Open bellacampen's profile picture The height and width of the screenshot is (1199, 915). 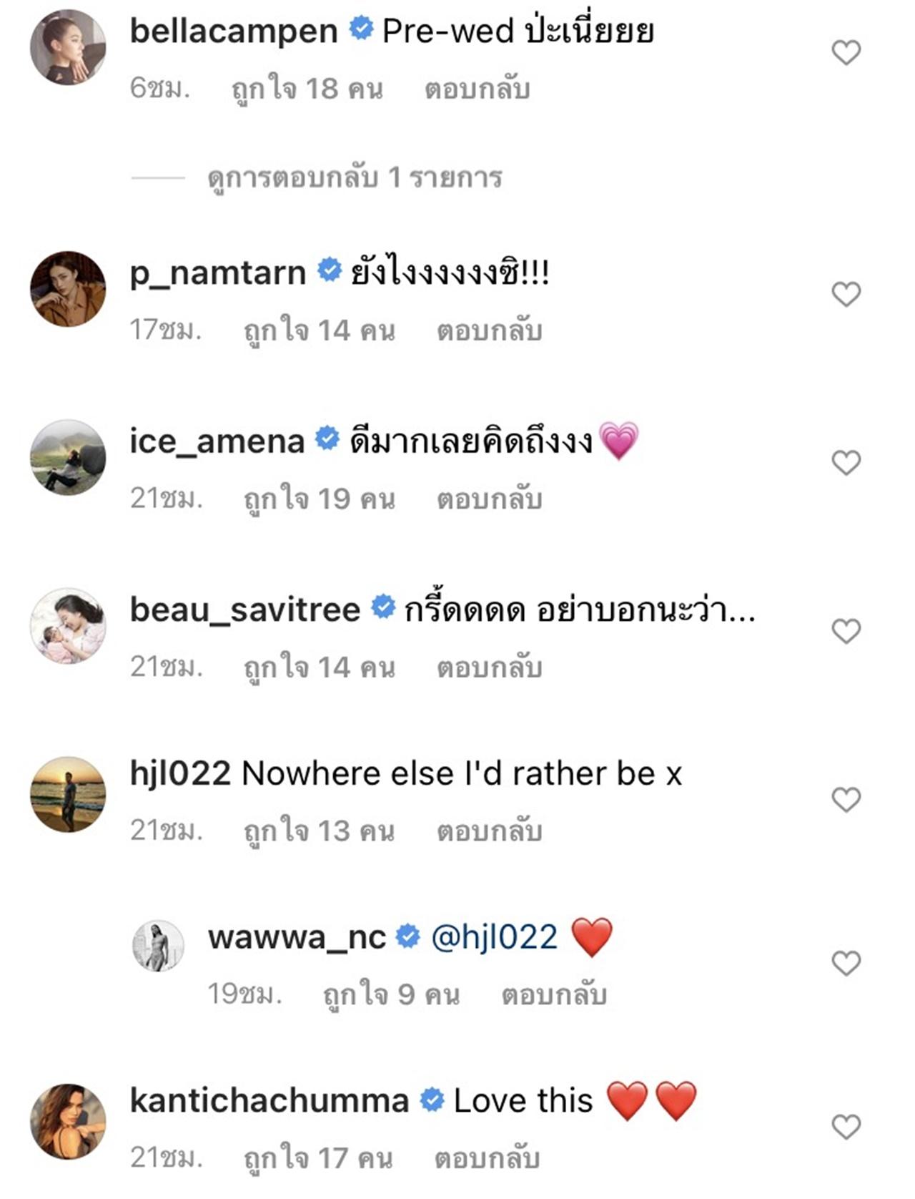[68, 47]
